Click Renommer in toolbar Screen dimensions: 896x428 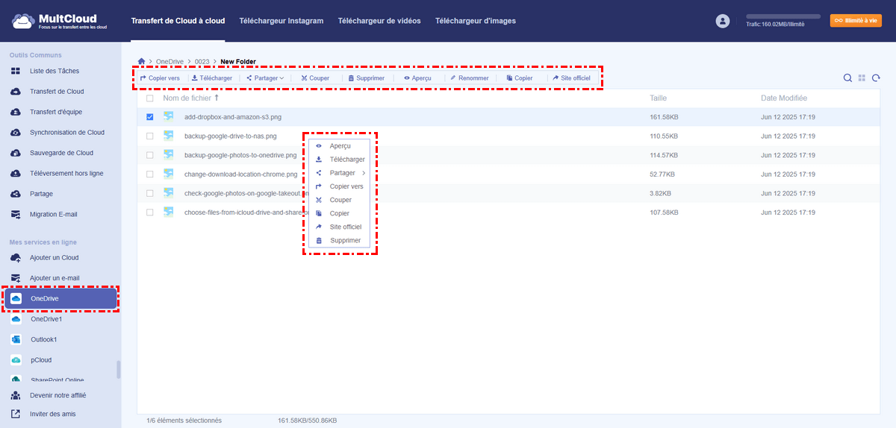tap(469, 78)
